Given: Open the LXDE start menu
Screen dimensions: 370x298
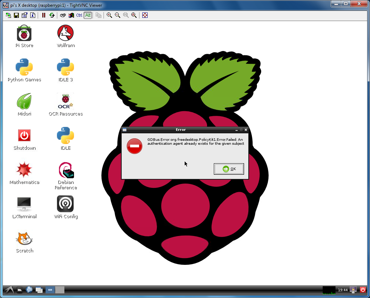Looking at the screenshot, I should (9, 290).
